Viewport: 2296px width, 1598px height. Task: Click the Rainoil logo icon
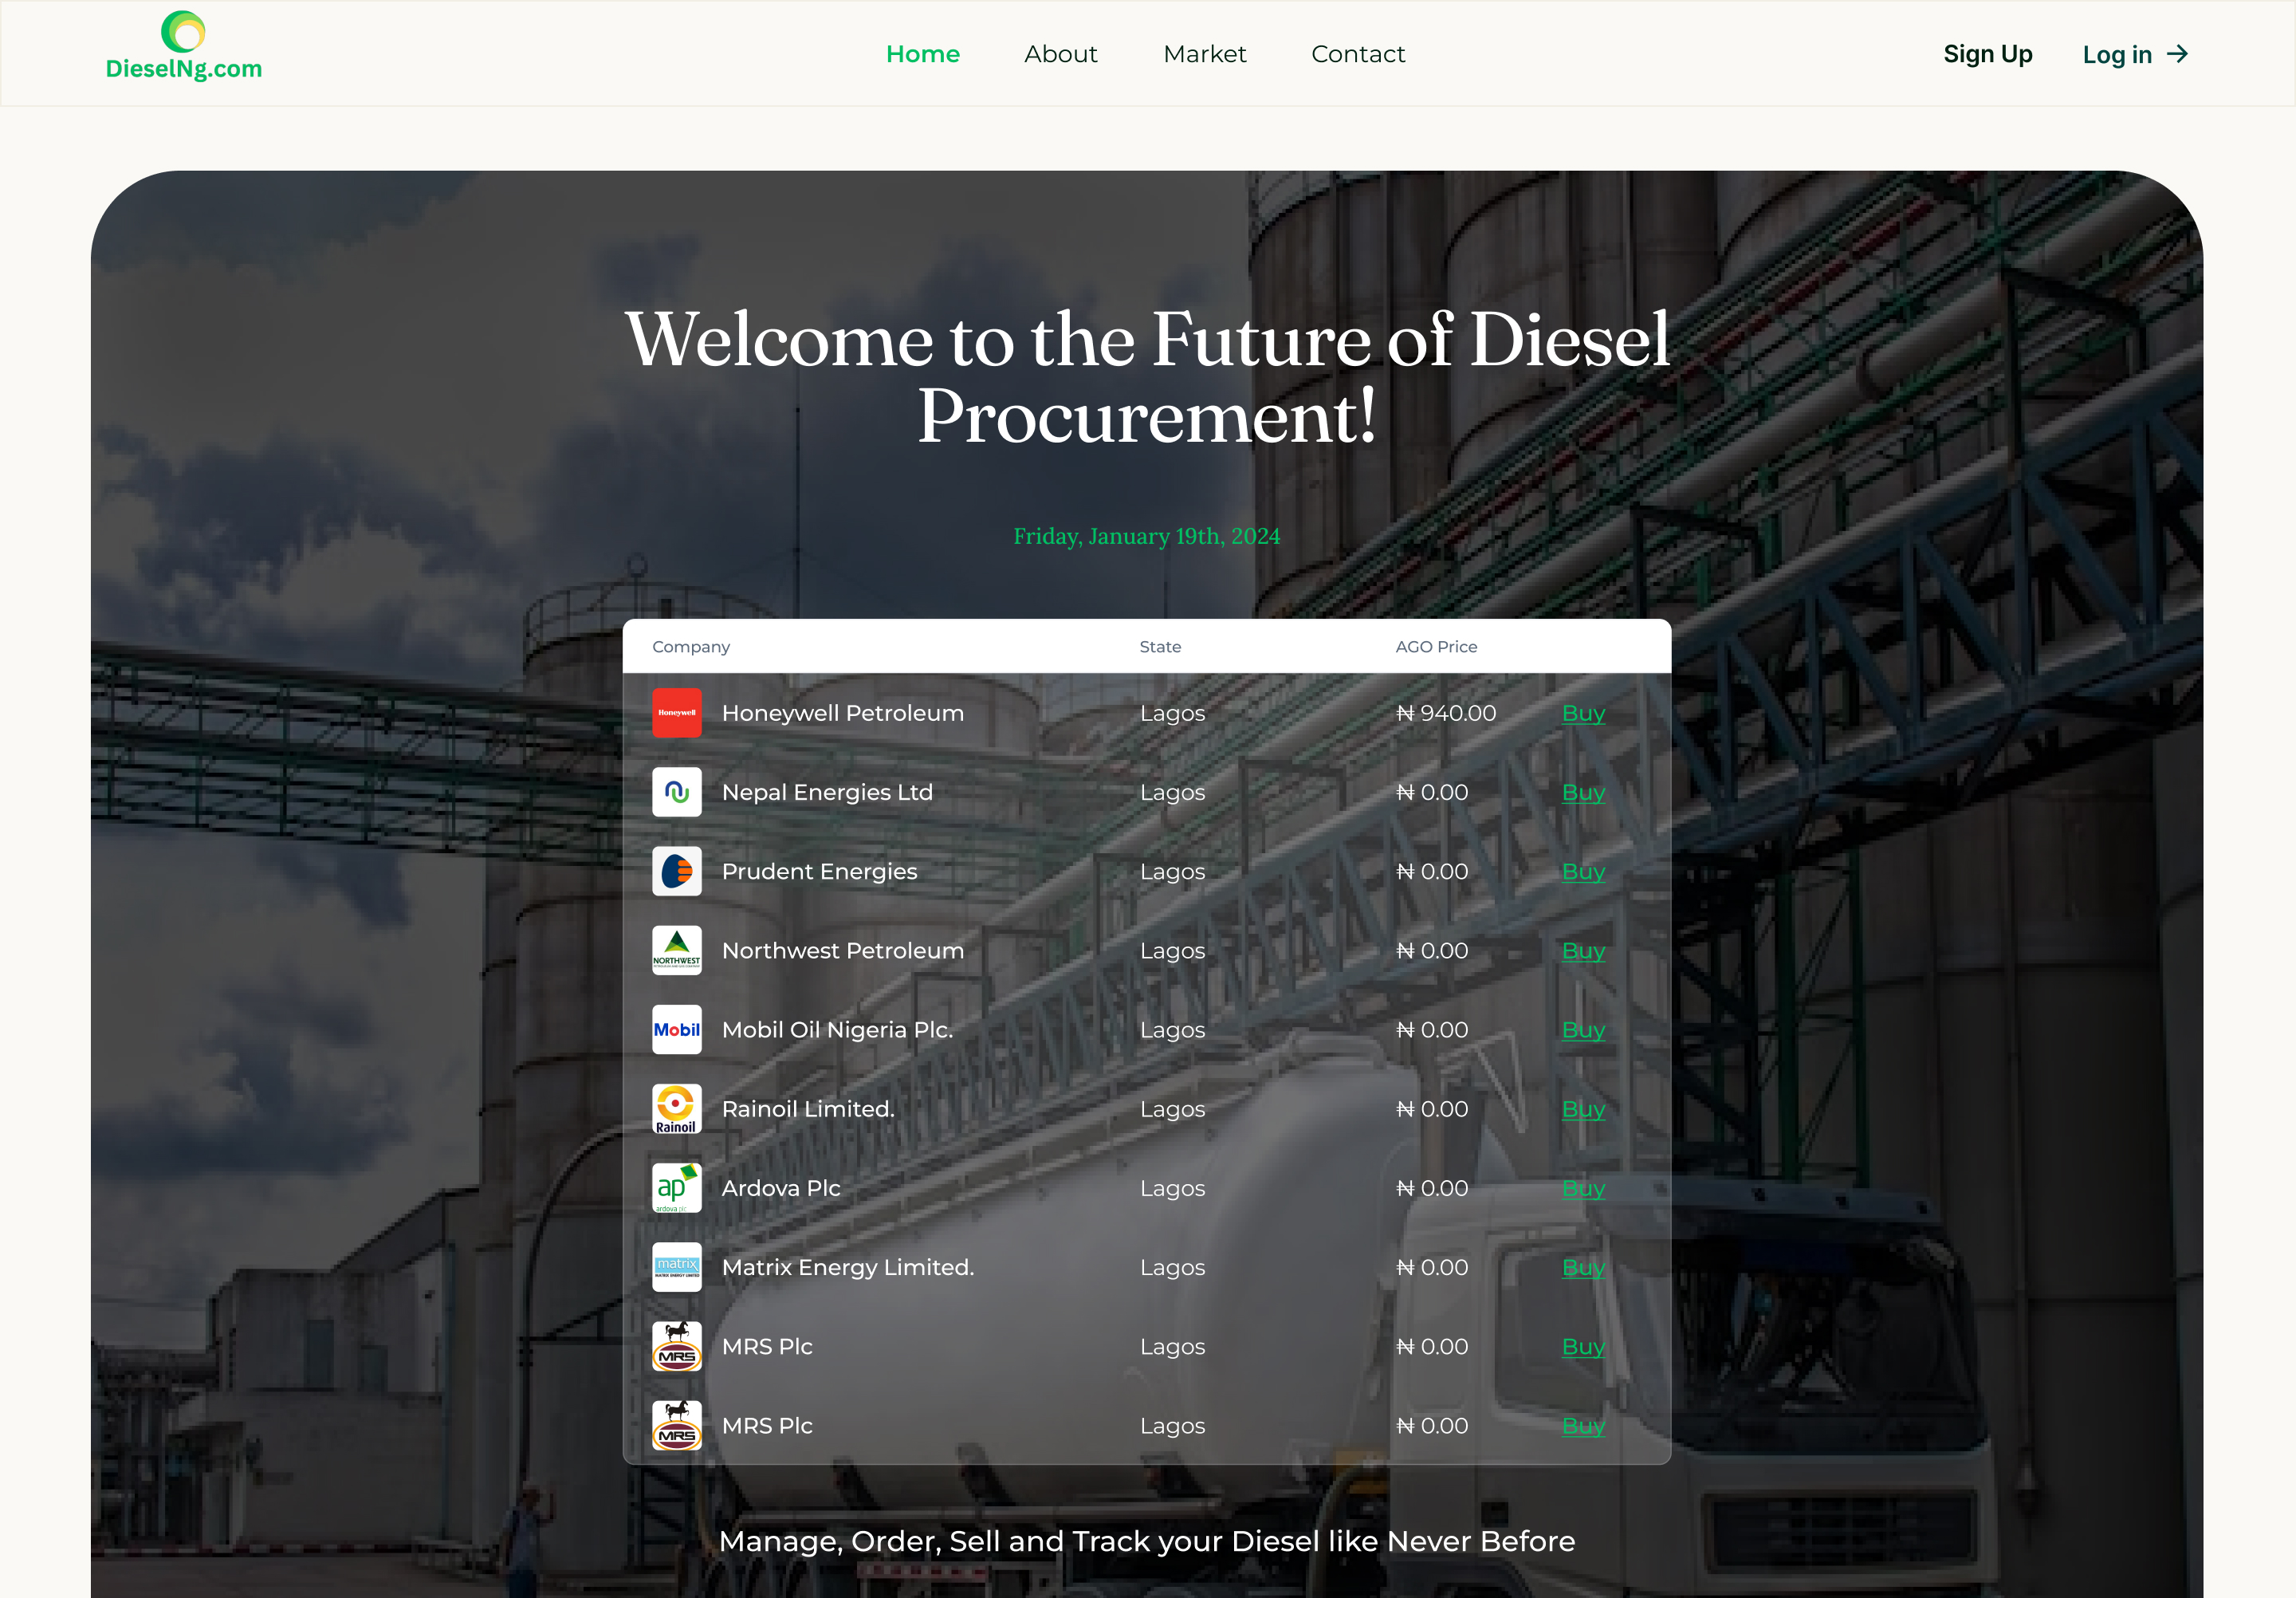pyautogui.click(x=677, y=1109)
